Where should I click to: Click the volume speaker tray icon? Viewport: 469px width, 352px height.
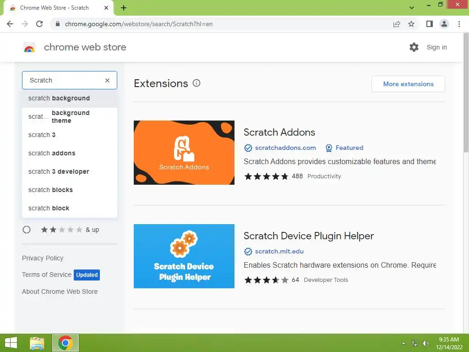click(425, 343)
